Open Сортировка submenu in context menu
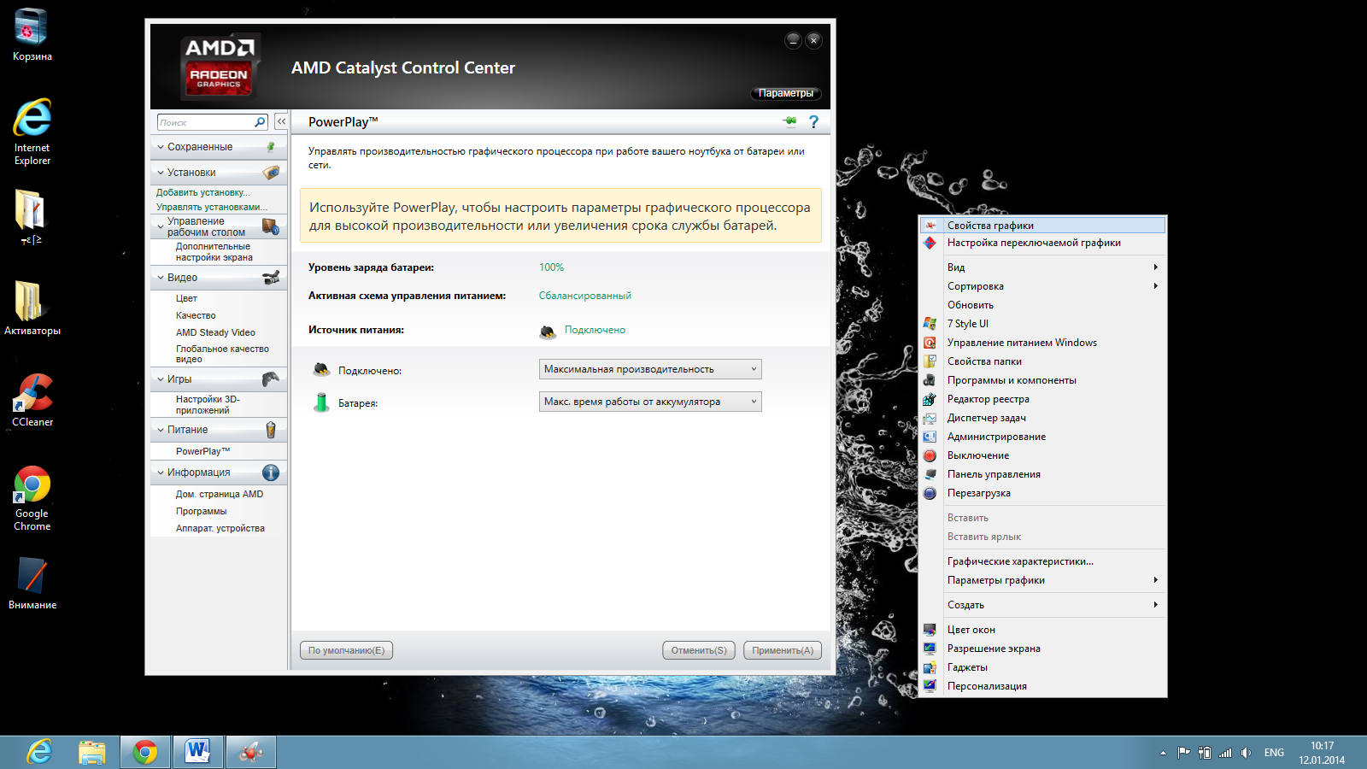Viewport: 1367px width, 769px height. click(x=1042, y=286)
